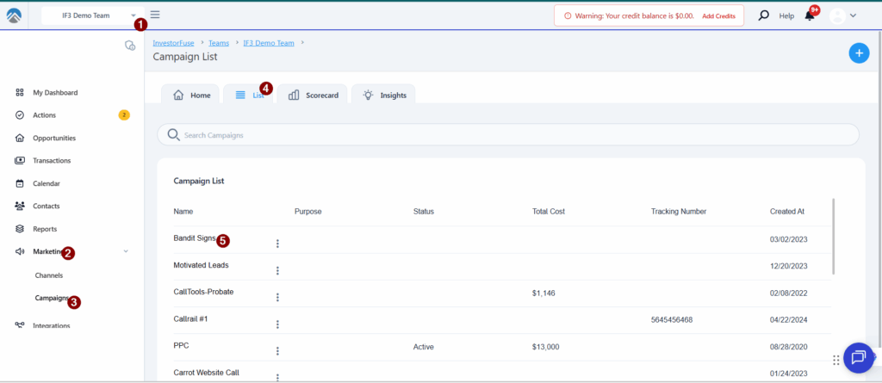Open Channels in the sidebar
Screen dimensions: 882x383
tap(49, 275)
